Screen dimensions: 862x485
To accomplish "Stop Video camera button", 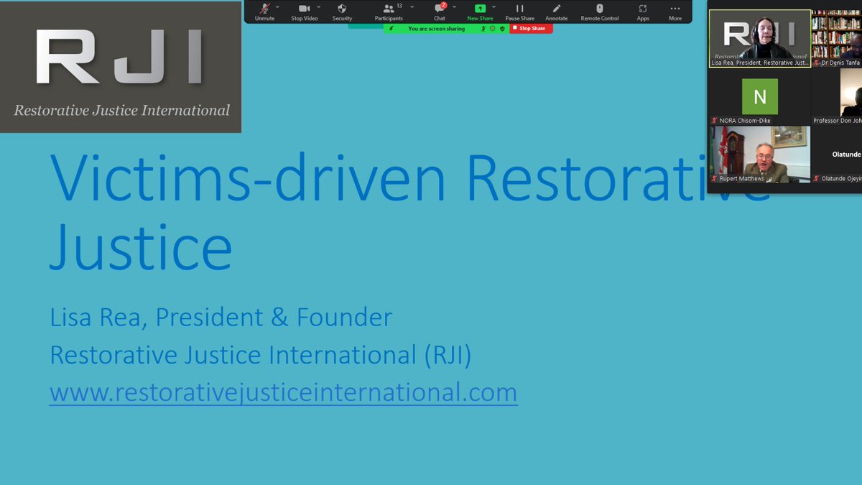I will (305, 11).
